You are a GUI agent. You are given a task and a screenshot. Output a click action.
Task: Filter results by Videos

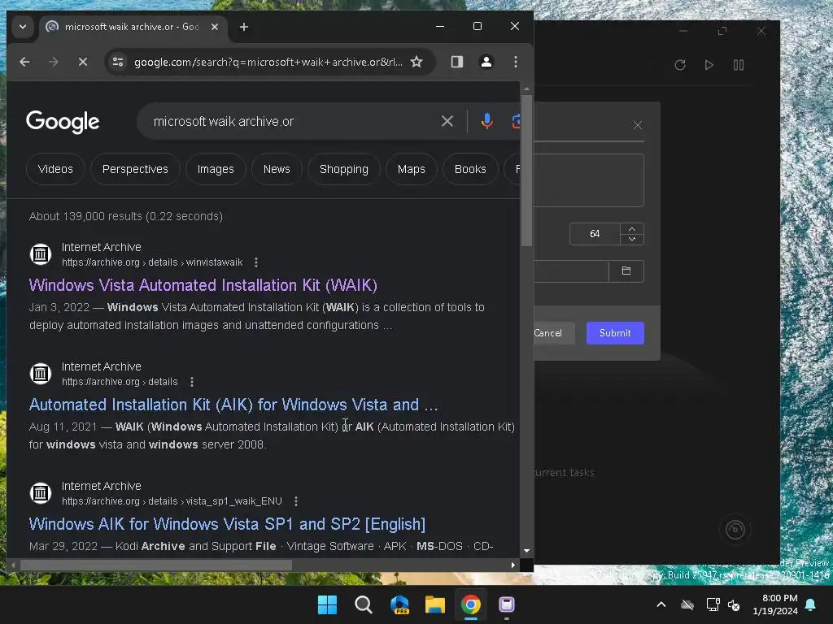click(55, 169)
